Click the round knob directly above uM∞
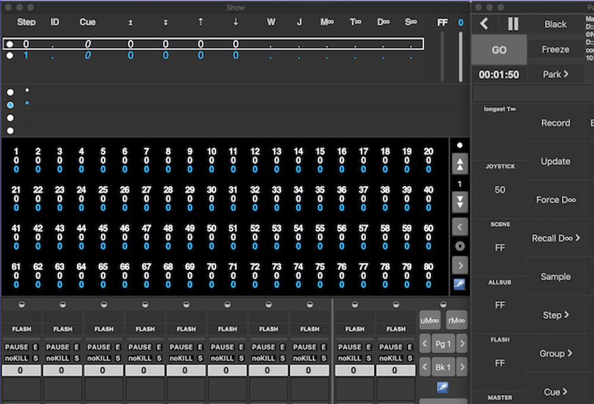This screenshot has width=594, height=404. (443, 304)
